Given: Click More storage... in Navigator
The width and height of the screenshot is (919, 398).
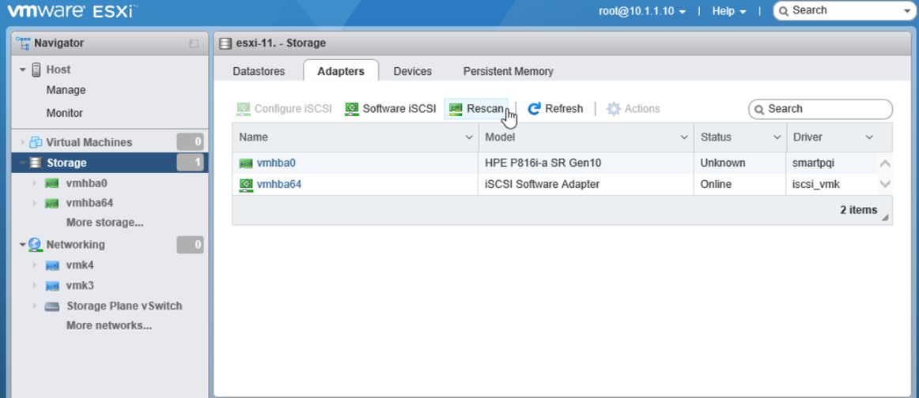Looking at the screenshot, I should pyautogui.click(x=104, y=223).
